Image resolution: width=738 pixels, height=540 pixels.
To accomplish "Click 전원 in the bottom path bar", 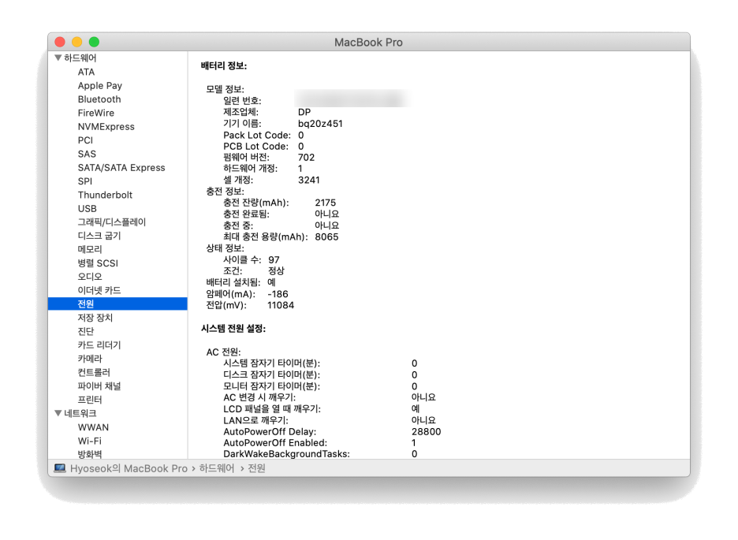I will [x=256, y=468].
